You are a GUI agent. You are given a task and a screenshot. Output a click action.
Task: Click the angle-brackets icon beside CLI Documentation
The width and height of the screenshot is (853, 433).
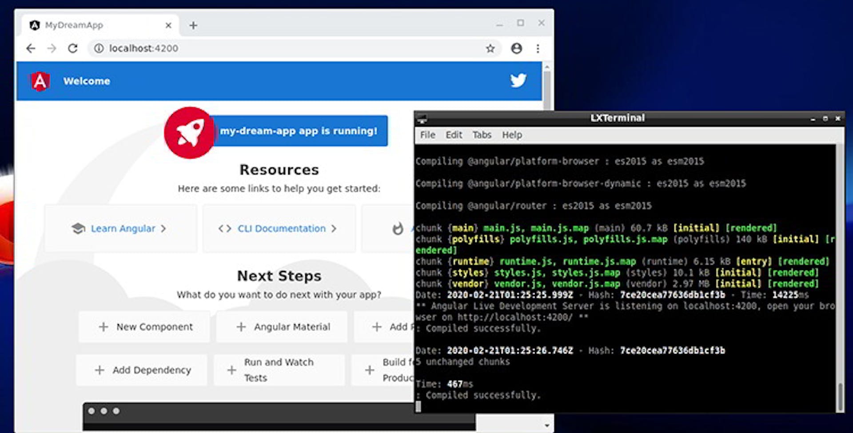[x=225, y=228]
